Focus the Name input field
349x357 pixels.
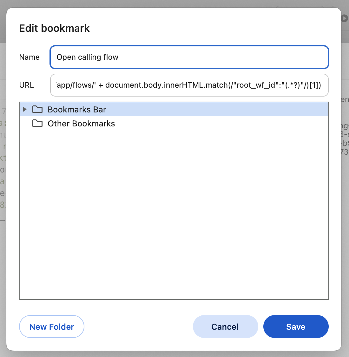222,57
